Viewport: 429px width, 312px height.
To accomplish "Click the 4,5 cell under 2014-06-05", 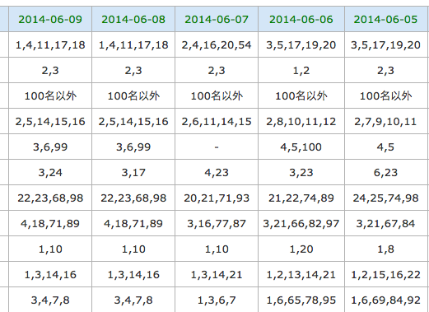I will click(x=385, y=147).
